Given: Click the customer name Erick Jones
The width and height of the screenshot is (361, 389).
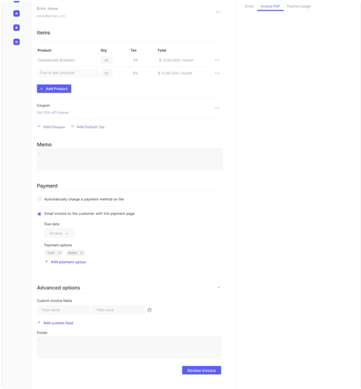Looking at the screenshot, I should [48, 9].
